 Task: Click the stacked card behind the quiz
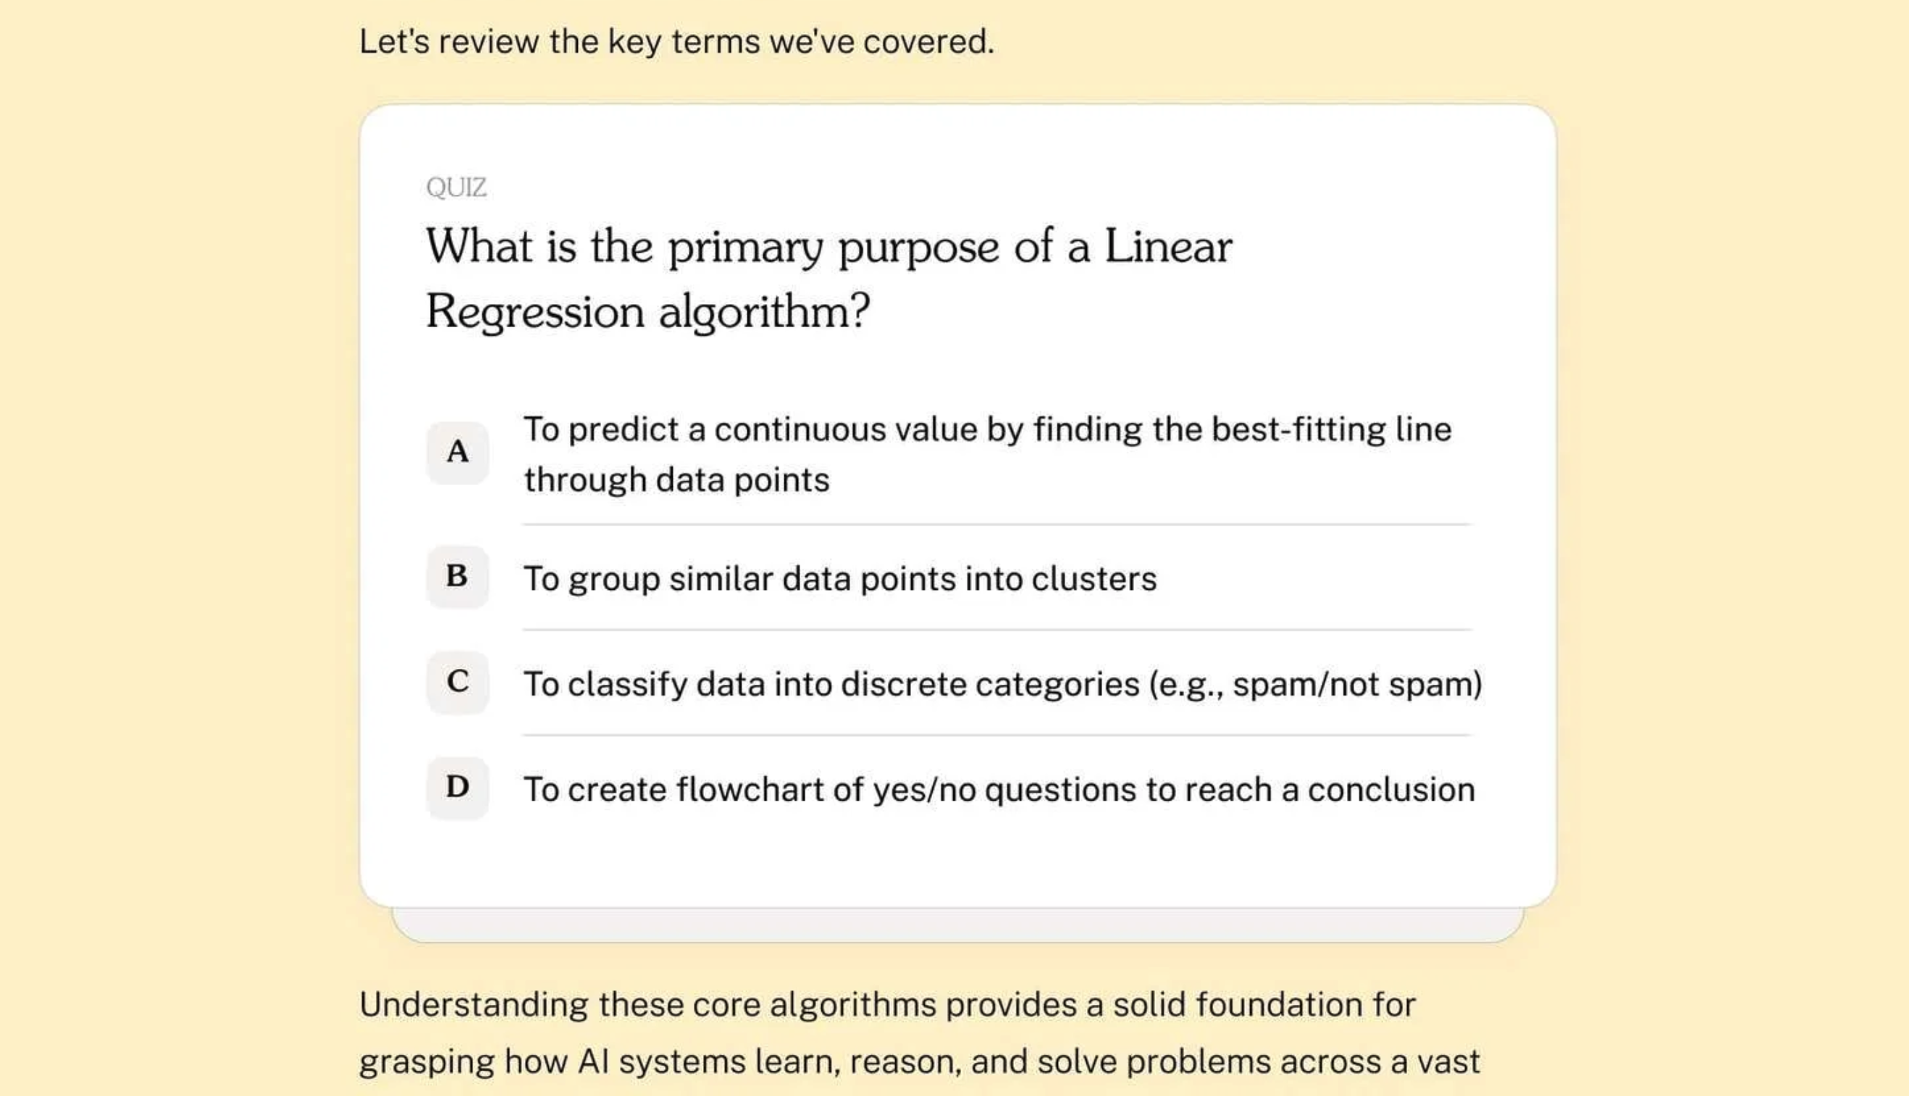coord(957,926)
